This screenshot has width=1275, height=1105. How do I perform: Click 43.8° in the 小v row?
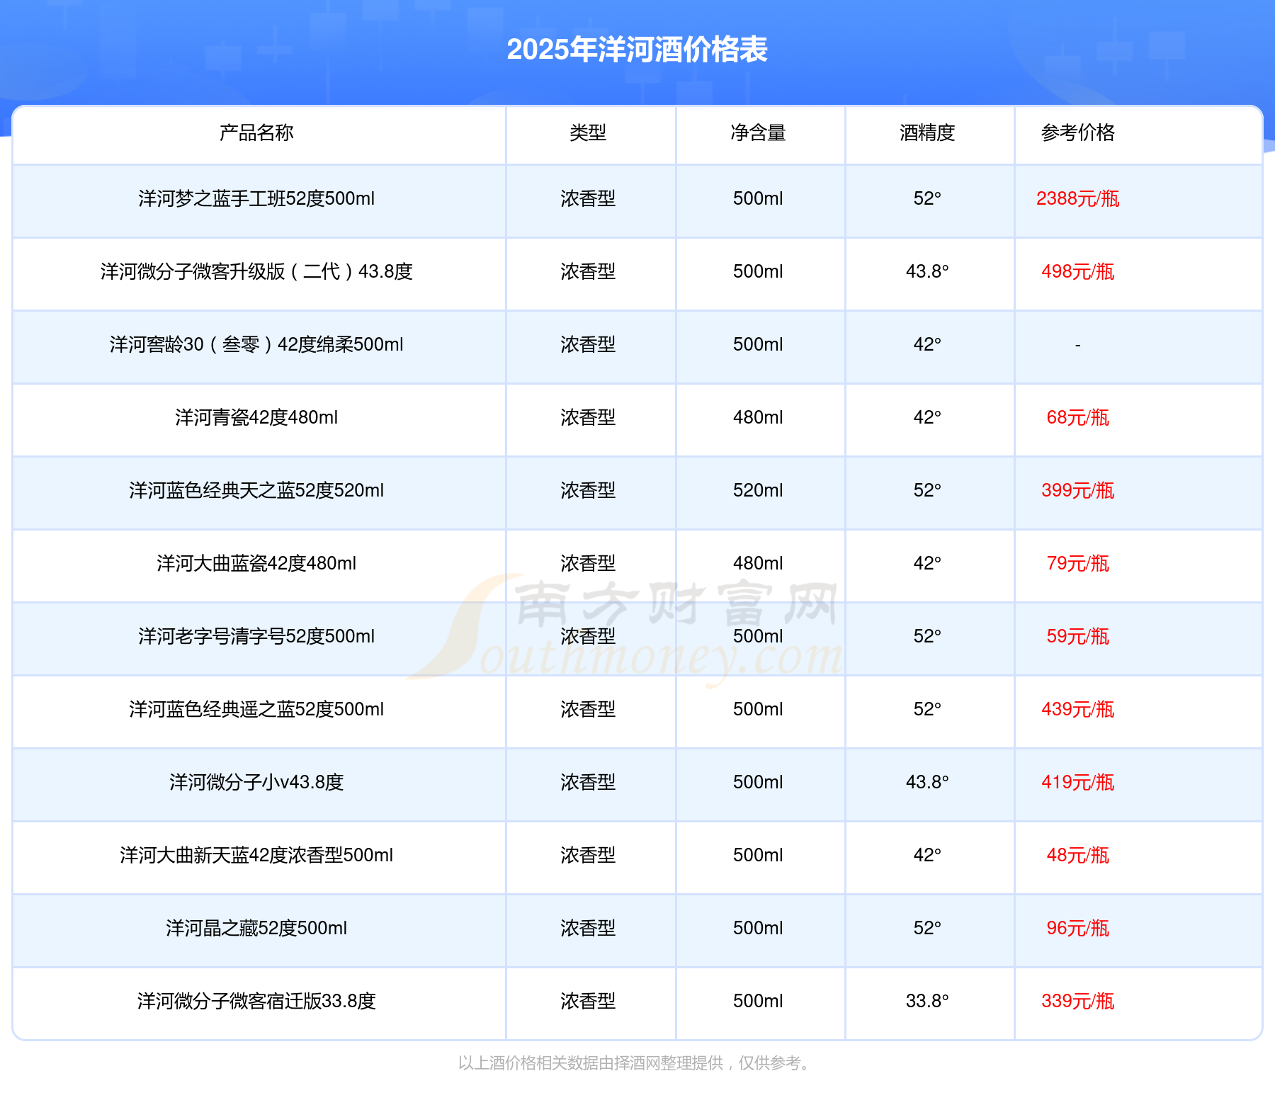(927, 783)
